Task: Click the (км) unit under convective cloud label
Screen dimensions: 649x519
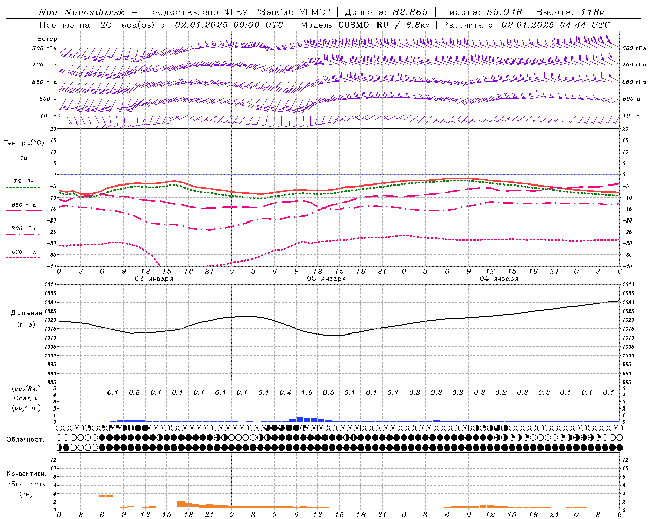Action: pos(26,494)
